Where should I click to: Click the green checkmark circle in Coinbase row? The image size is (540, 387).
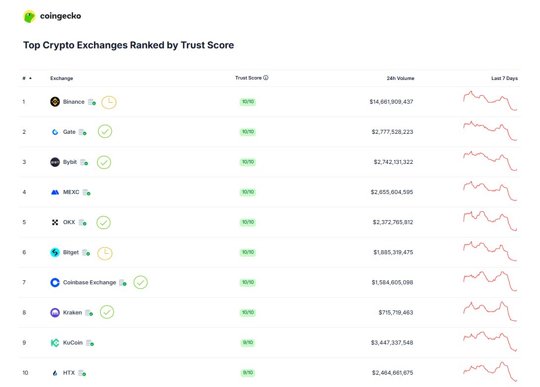(x=140, y=282)
